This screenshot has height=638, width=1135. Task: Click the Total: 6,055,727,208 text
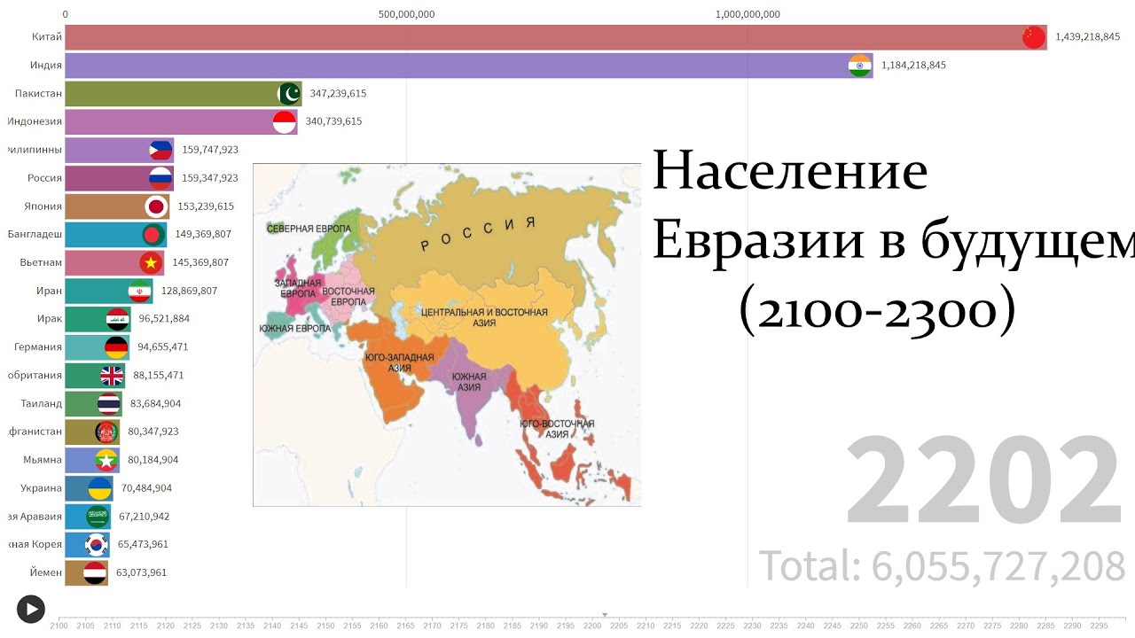[942, 564]
